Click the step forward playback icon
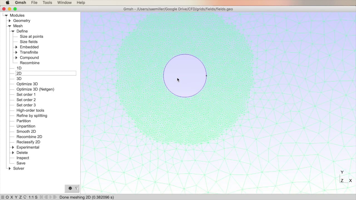 (55, 197)
